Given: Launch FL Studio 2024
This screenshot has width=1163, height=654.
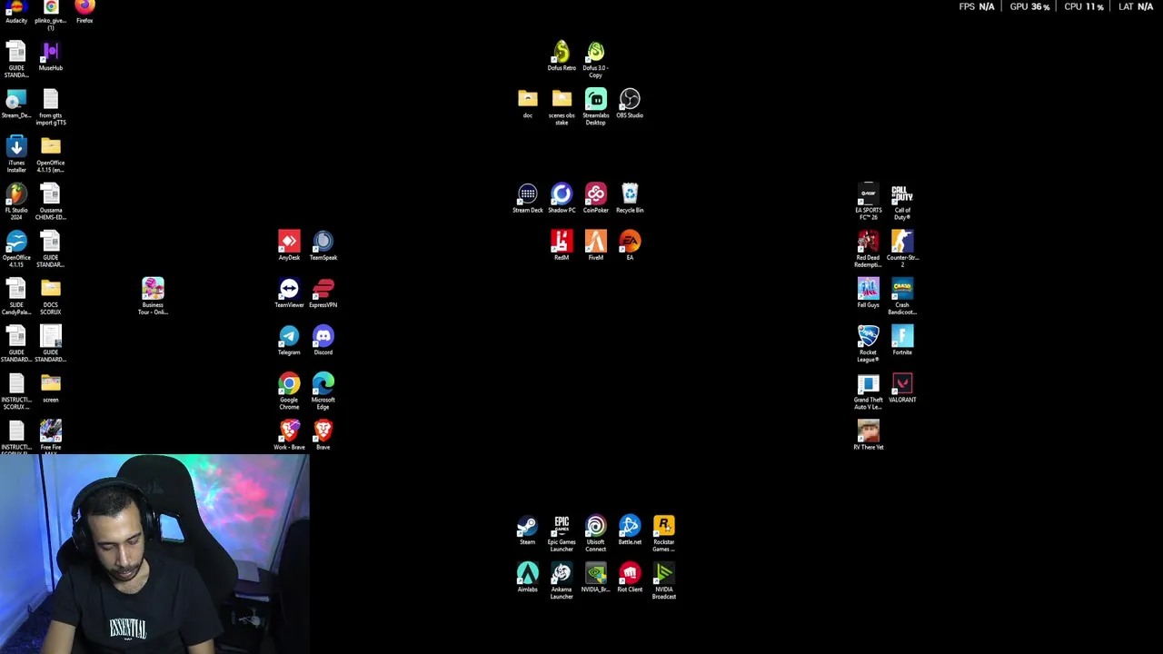Looking at the screenshot, I should [x=16, y=202].
